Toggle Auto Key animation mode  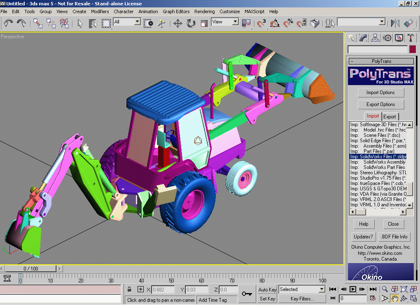[267, 289]
